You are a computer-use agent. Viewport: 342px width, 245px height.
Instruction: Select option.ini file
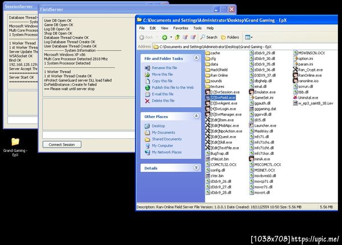pyautogui.click(x=303, y=59)
